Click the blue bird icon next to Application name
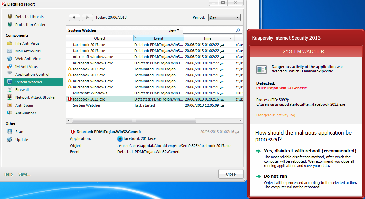 click(x=120, y=138)
